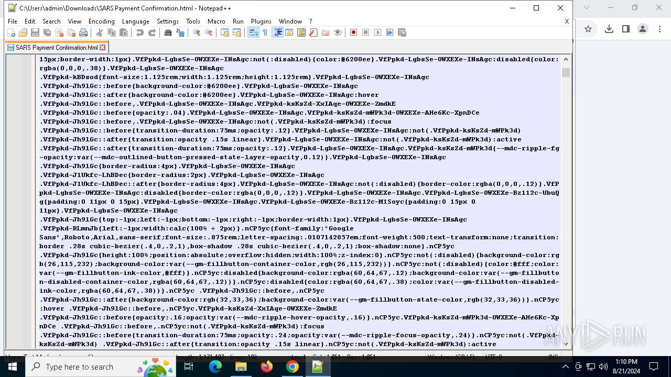
Task: Toggle Show All Characters pilcrow icon
Action: 265,32
